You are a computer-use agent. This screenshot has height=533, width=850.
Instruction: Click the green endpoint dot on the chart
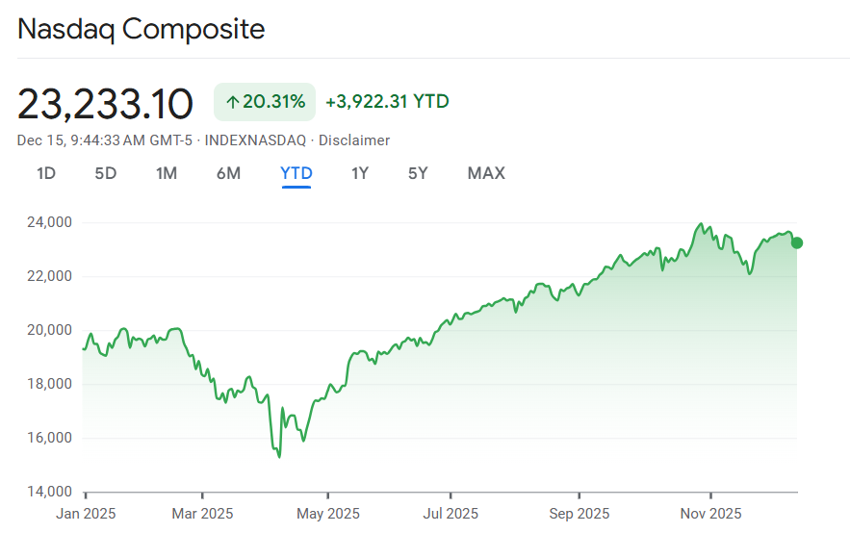coord(797,242)
